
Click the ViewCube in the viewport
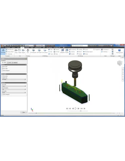click(x=119, y=63)
